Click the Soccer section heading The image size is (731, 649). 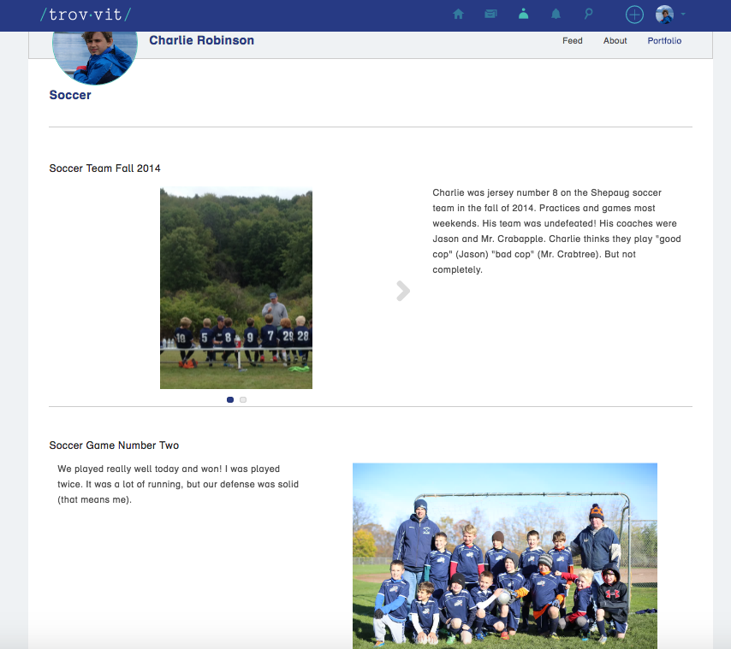click(x=70, y=95)
